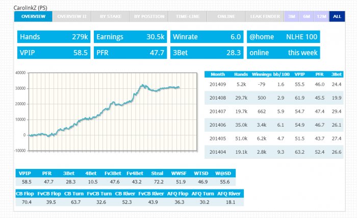Select the ONLINE tab
This screenshot has width=357, height=218.
(226, 16)
